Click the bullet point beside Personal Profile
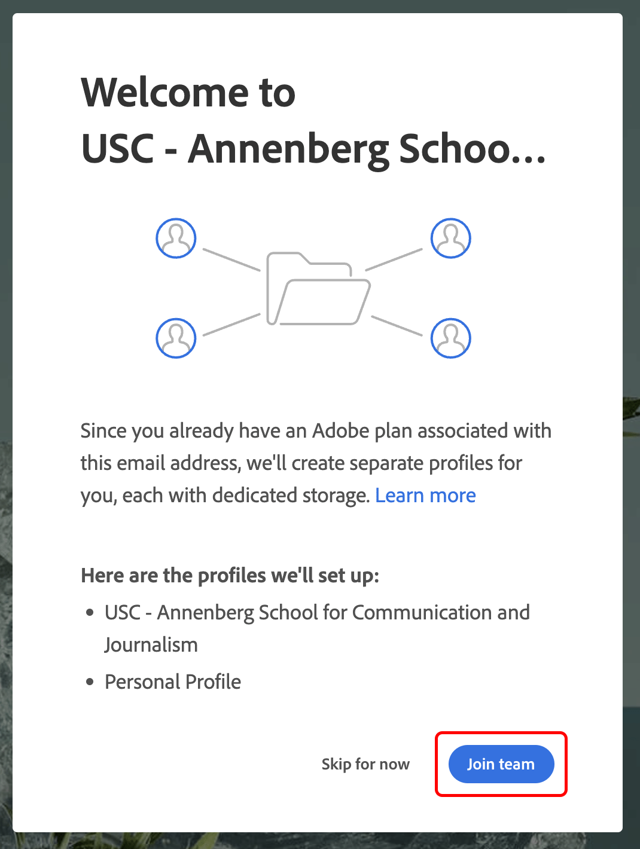The height and width of the screenshot is (849, 640). point(90,682)
